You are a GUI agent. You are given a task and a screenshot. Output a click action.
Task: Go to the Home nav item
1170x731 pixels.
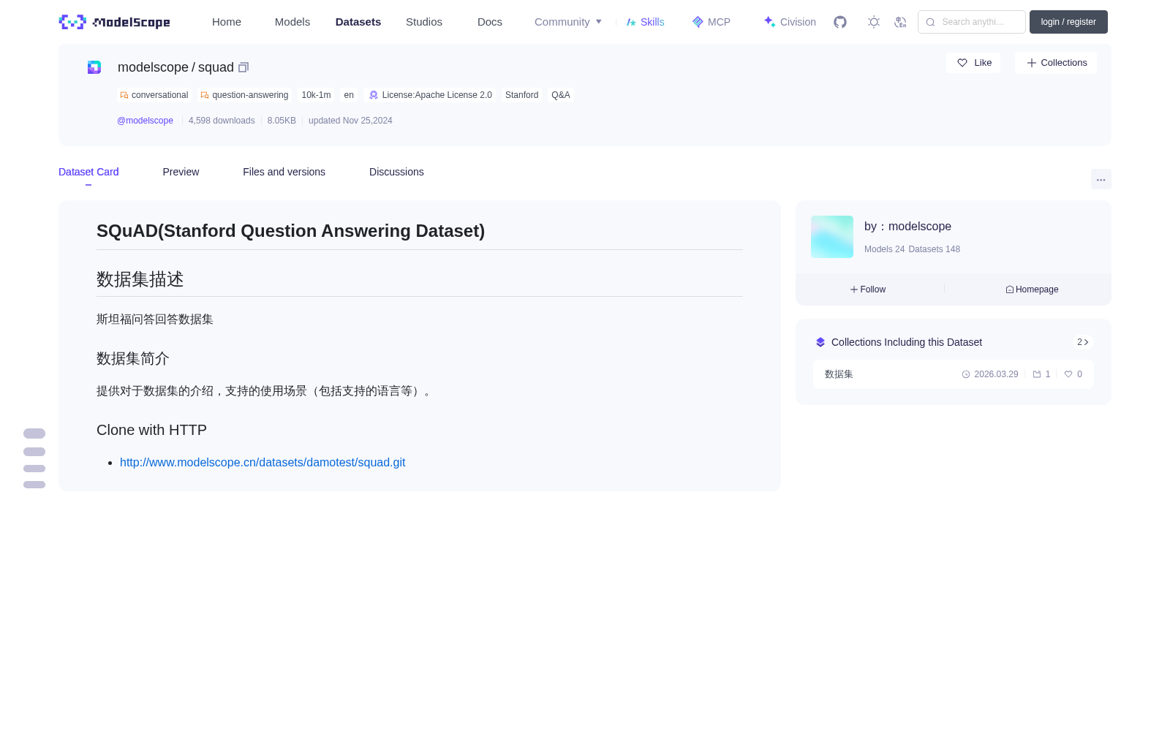(227, 22)
